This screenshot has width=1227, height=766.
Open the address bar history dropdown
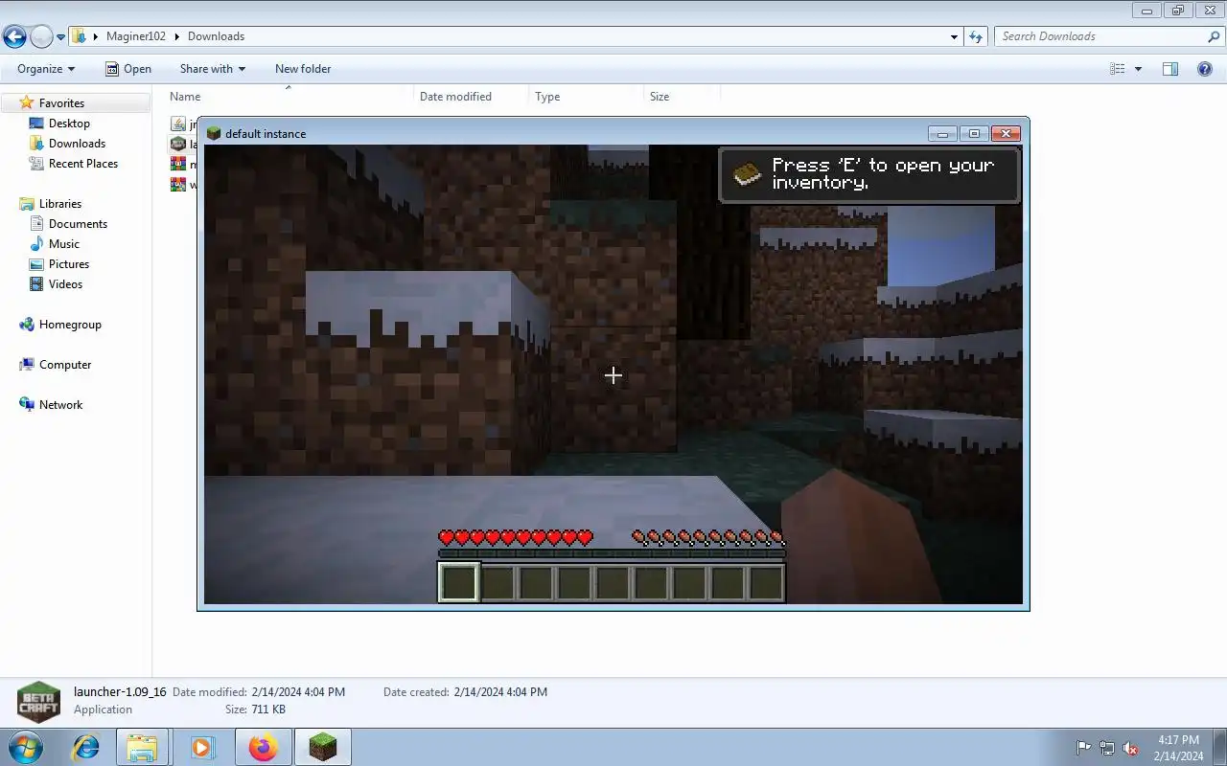[x=954, y=36]
